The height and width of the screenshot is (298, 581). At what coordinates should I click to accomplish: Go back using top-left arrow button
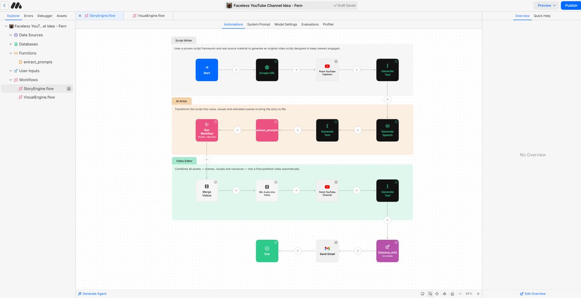[x=4, y=5]
